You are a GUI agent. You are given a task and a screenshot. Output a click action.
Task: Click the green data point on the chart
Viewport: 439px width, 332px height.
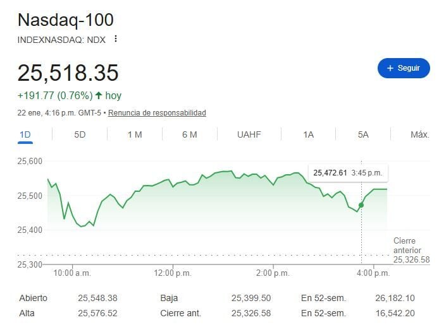tap(361, 205)
